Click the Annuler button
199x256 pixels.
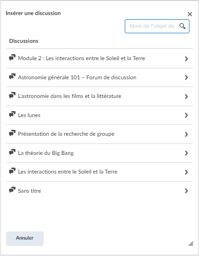click(x=25, y=239)
